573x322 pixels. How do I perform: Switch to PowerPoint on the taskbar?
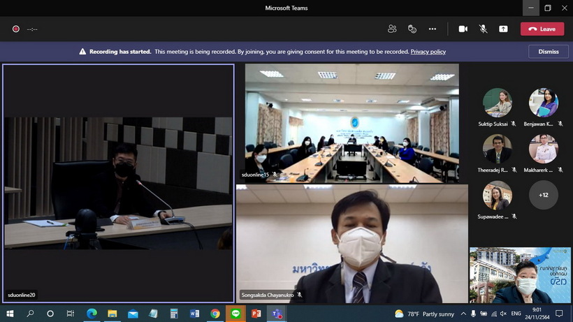point(256,314)
